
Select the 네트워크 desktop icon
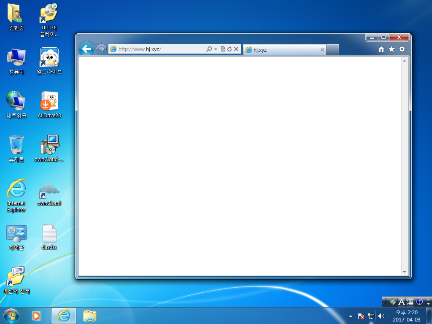[16, 105]
